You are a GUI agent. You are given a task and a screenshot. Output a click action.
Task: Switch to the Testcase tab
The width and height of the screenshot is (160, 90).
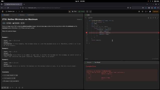point(88,62)
